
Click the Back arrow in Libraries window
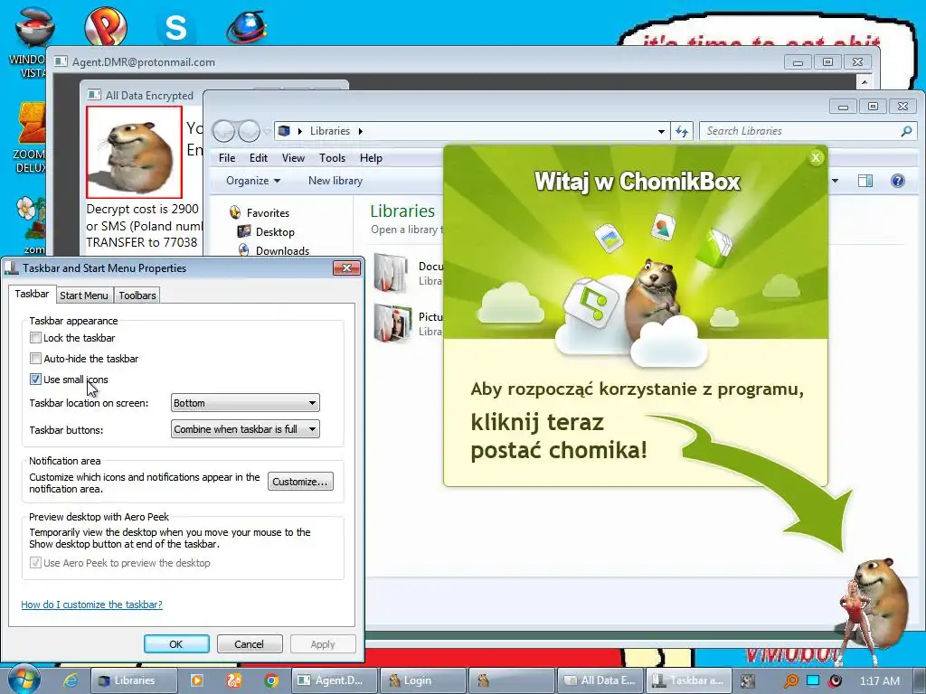pos(223,131)
